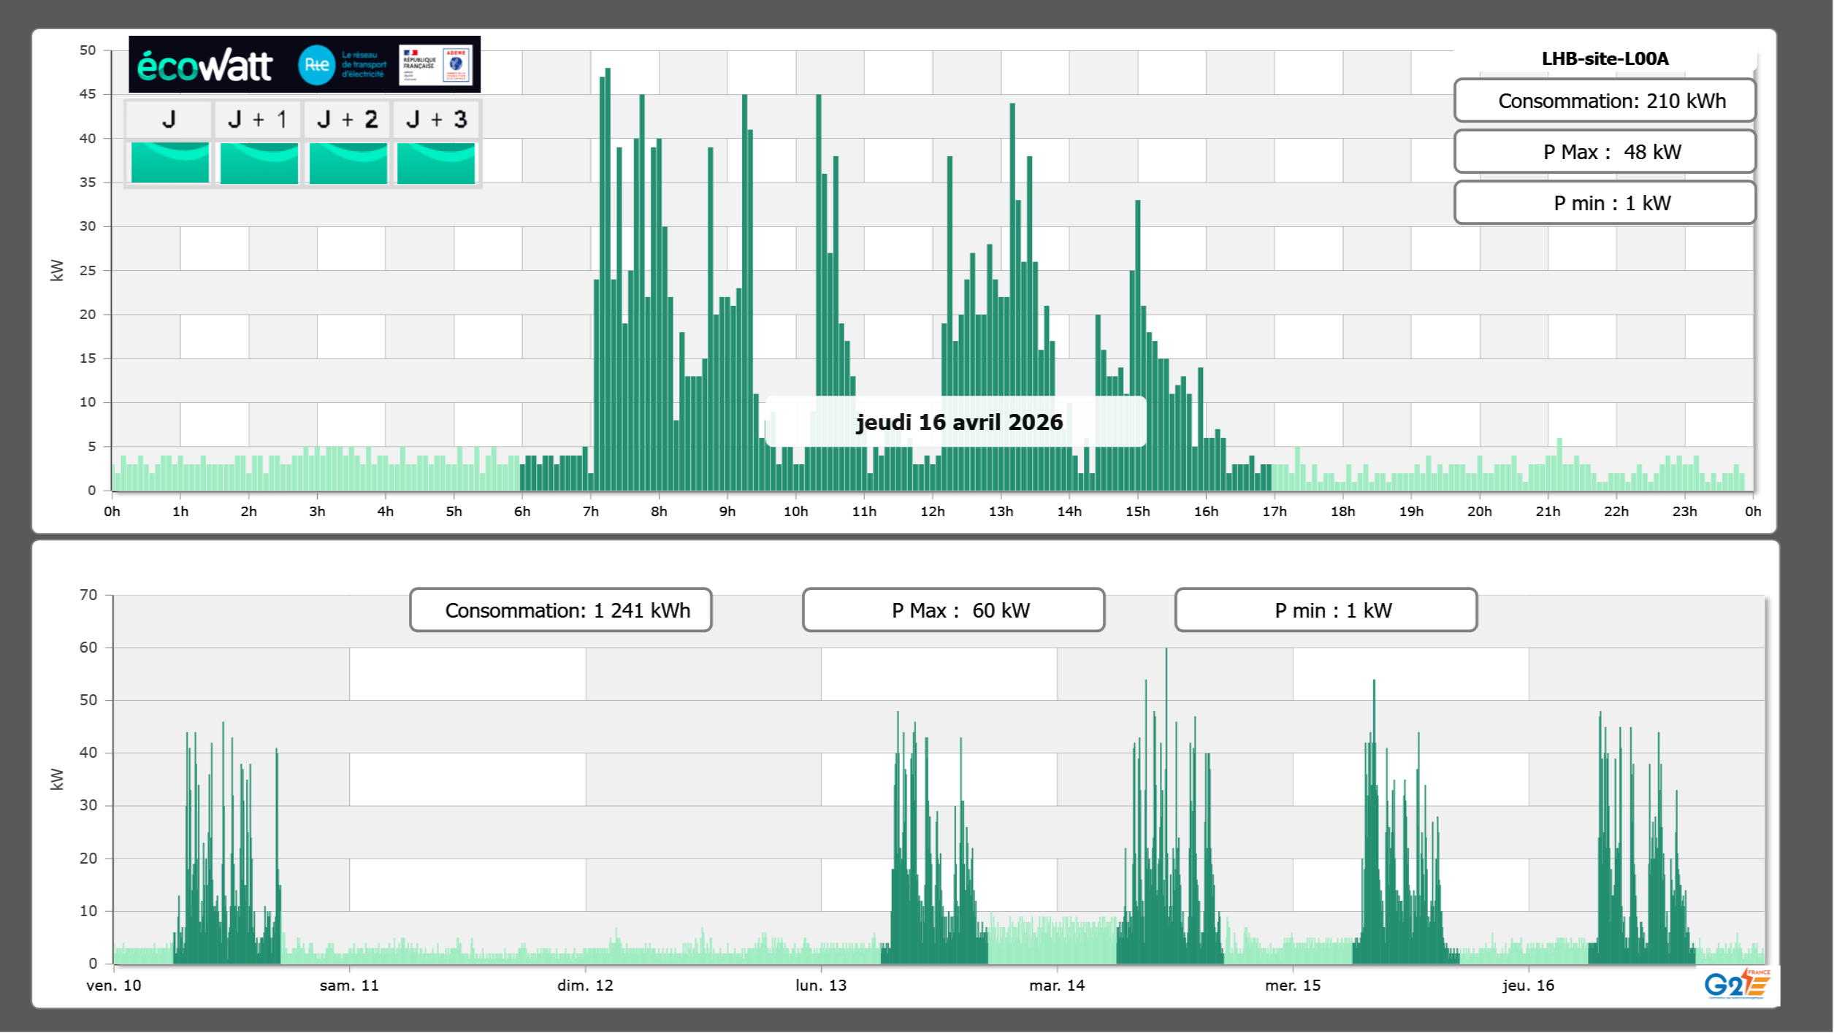
Task: Click the LHB-site-L00A site title
Action: point(1605,59)
